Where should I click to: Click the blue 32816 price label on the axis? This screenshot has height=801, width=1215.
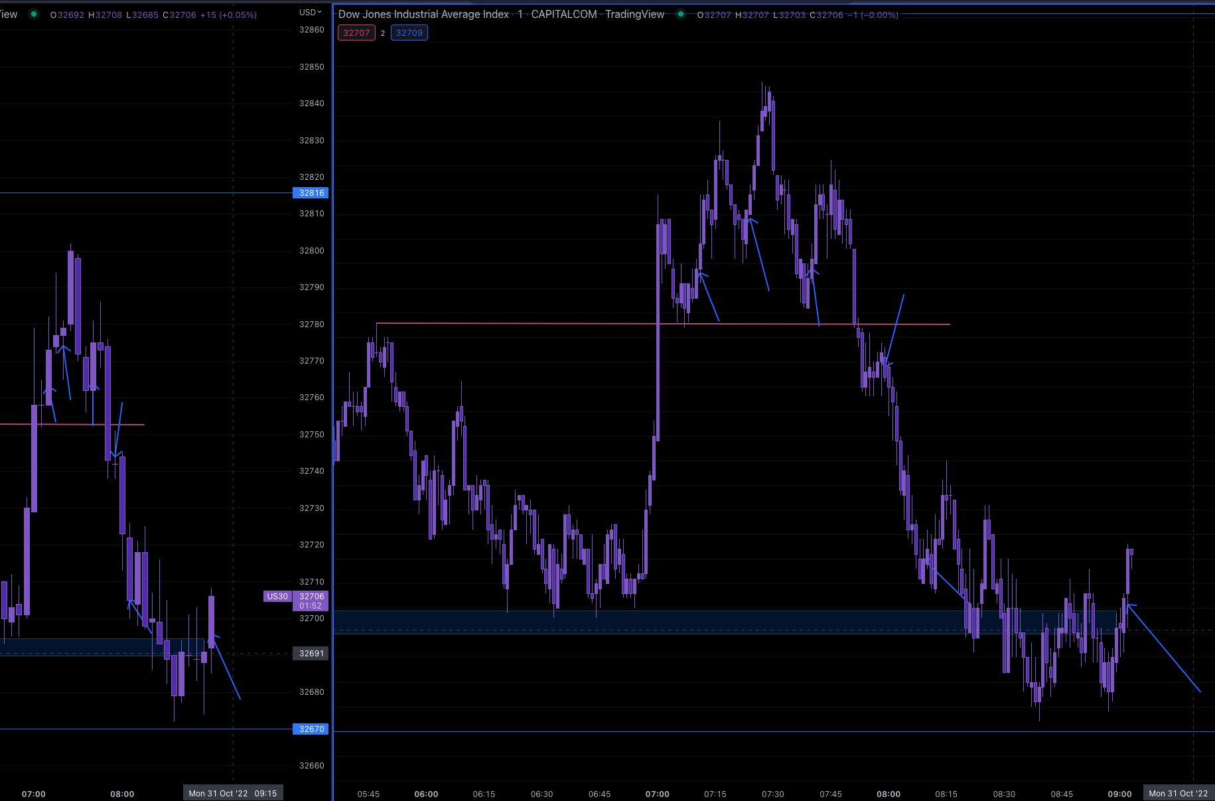[309, 193]
